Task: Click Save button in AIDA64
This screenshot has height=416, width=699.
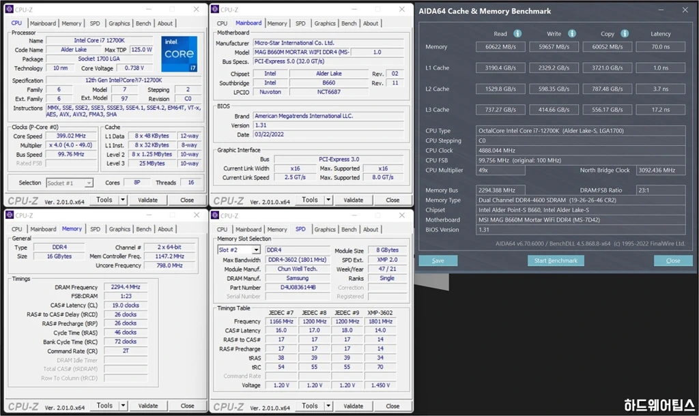Action: pyautogui.click(x=438, y=261)
